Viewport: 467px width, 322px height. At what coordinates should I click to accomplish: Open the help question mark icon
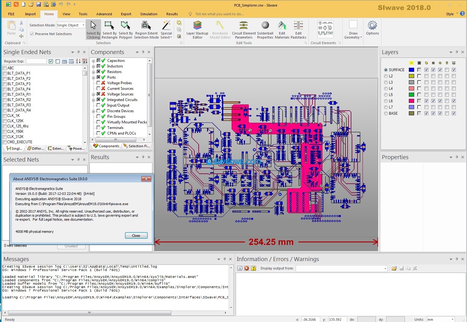pyautogui.click(x=462, y=14)
